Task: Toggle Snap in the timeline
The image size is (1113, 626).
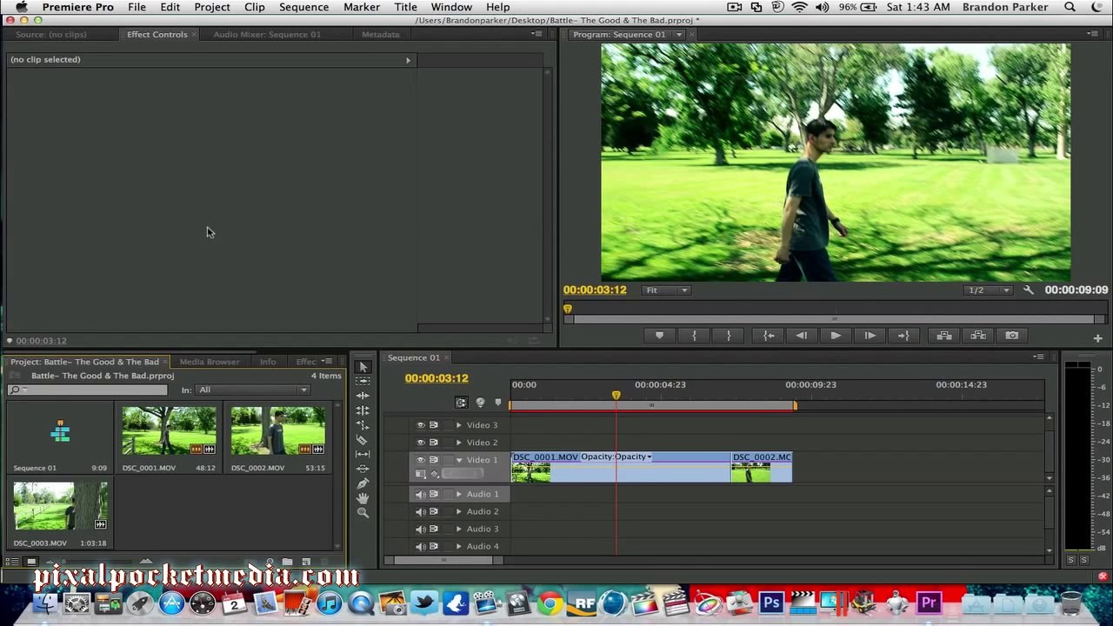Action: pyautogui.click(x=461, y=403)
